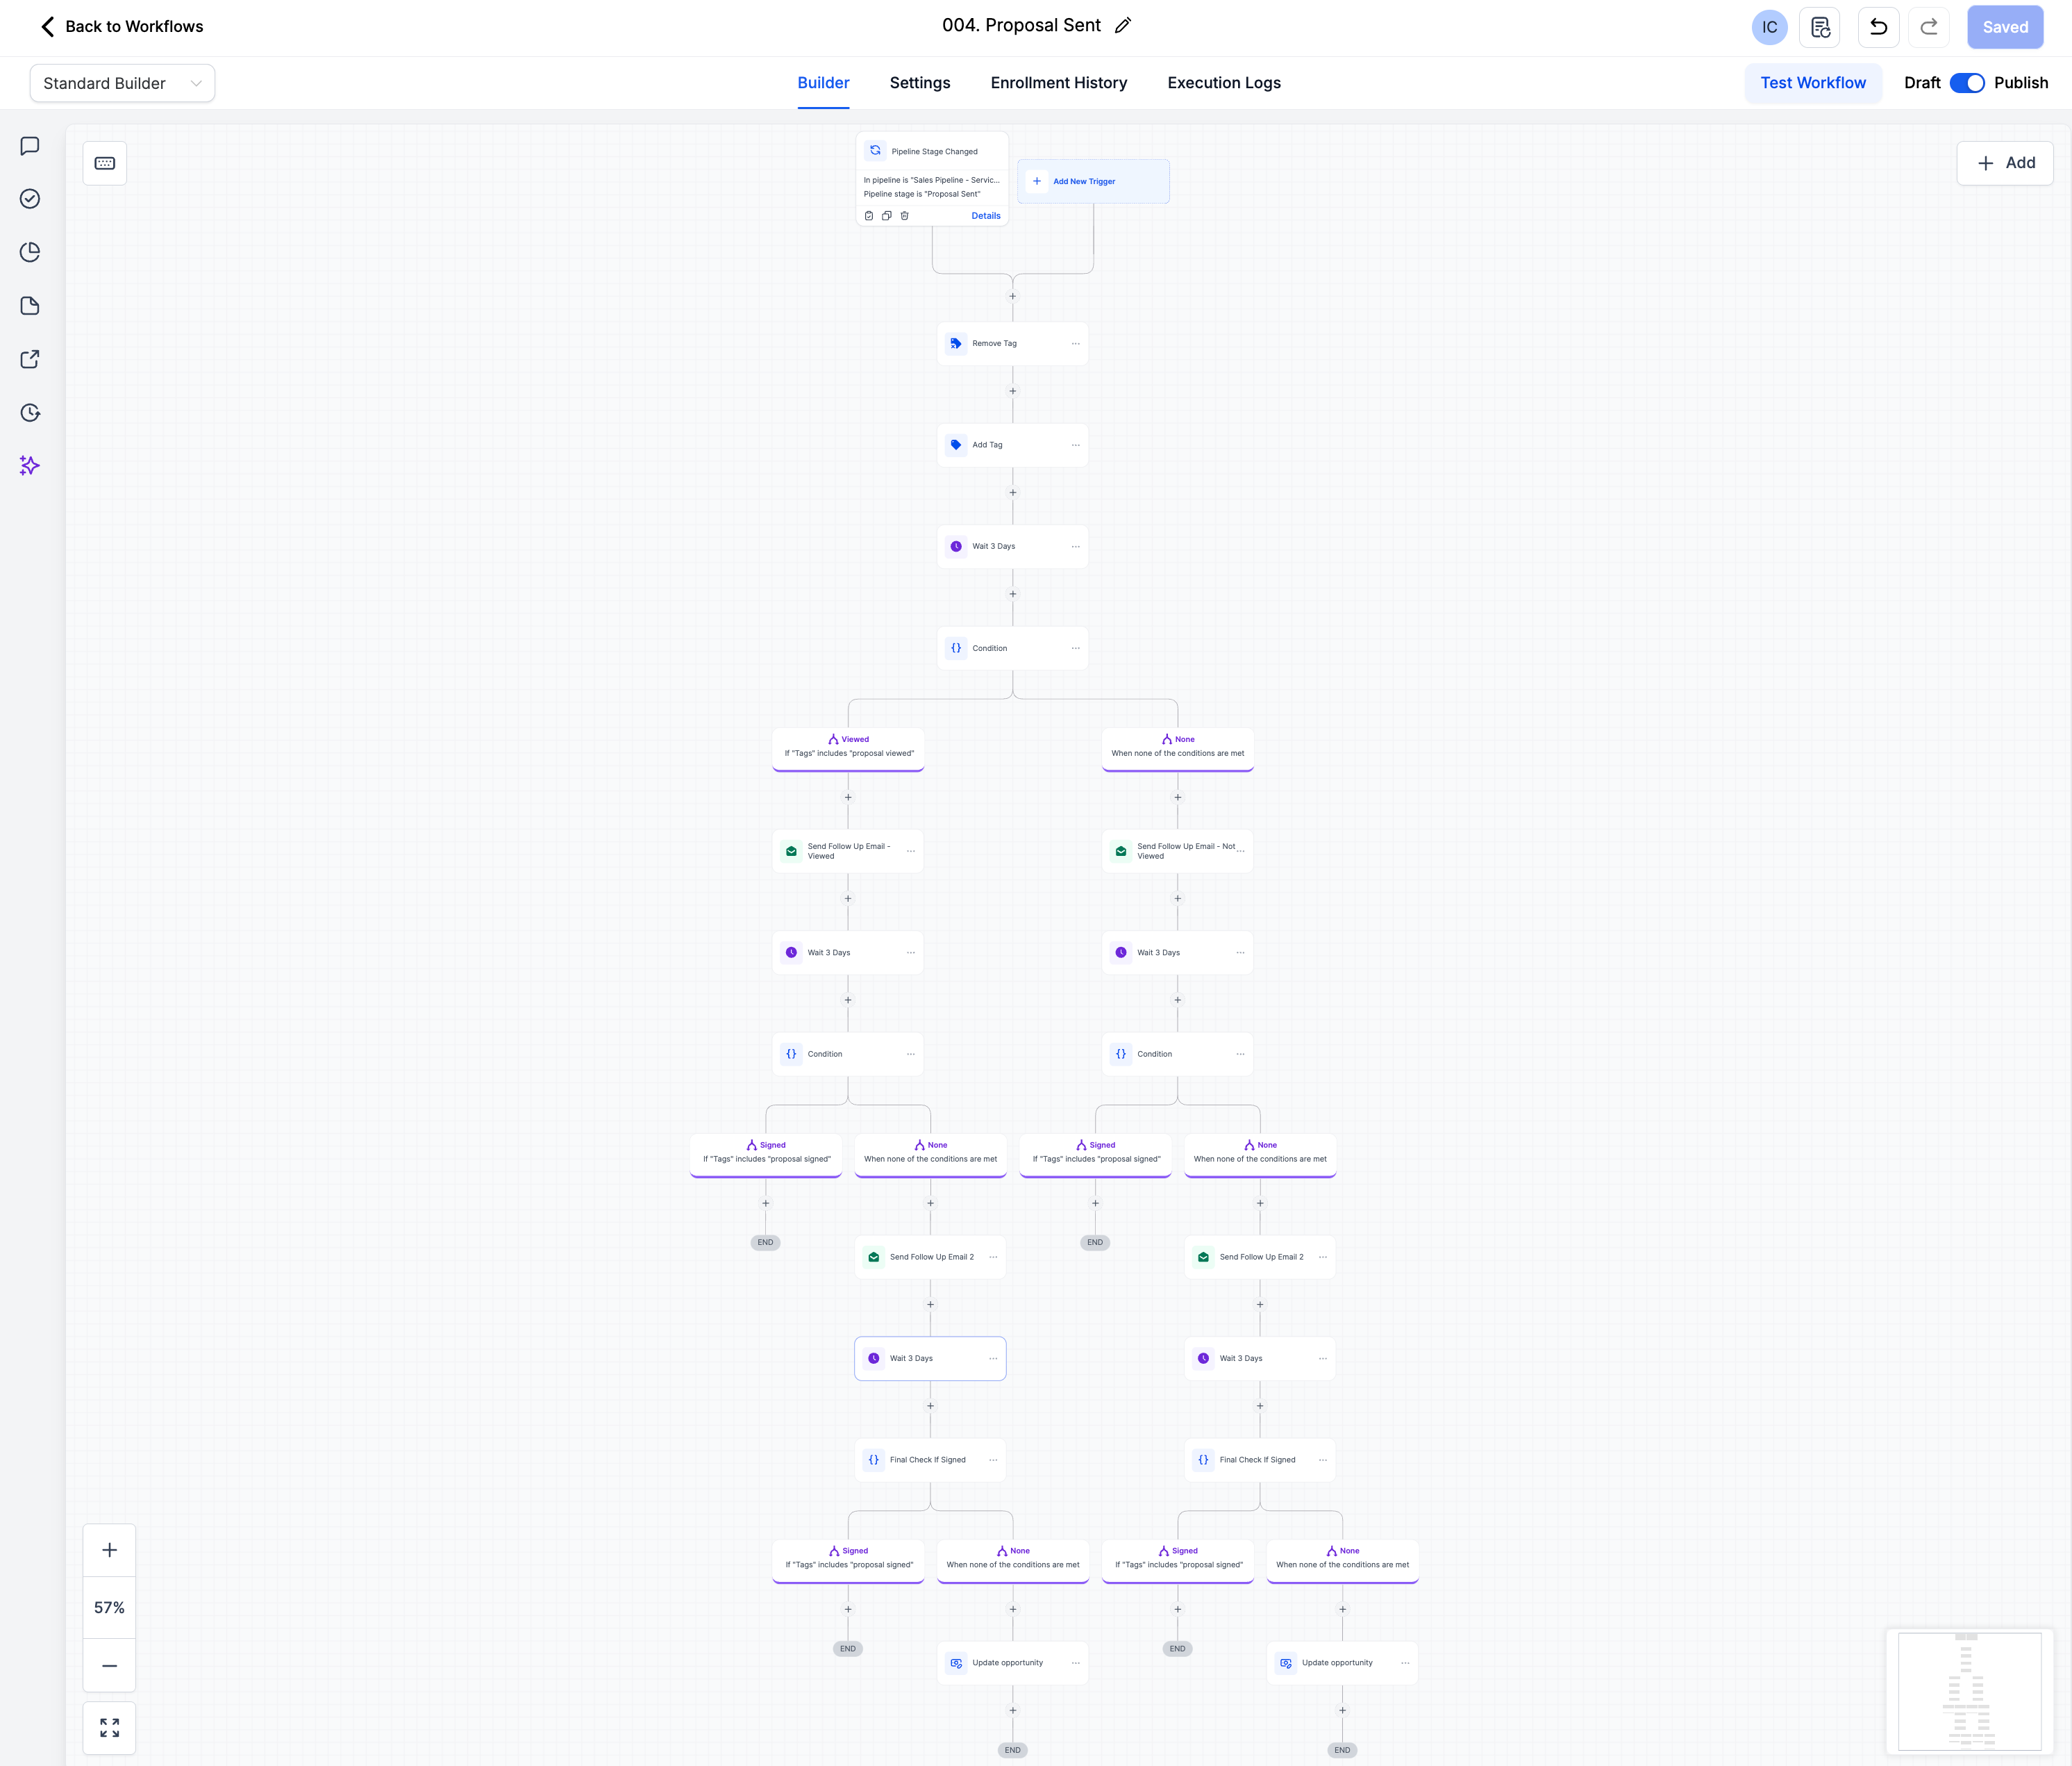The height and width of the screenshot is (1766, 2072).
Task: Click the AI sparkle icon in sidebar
Action: (30, 465)
